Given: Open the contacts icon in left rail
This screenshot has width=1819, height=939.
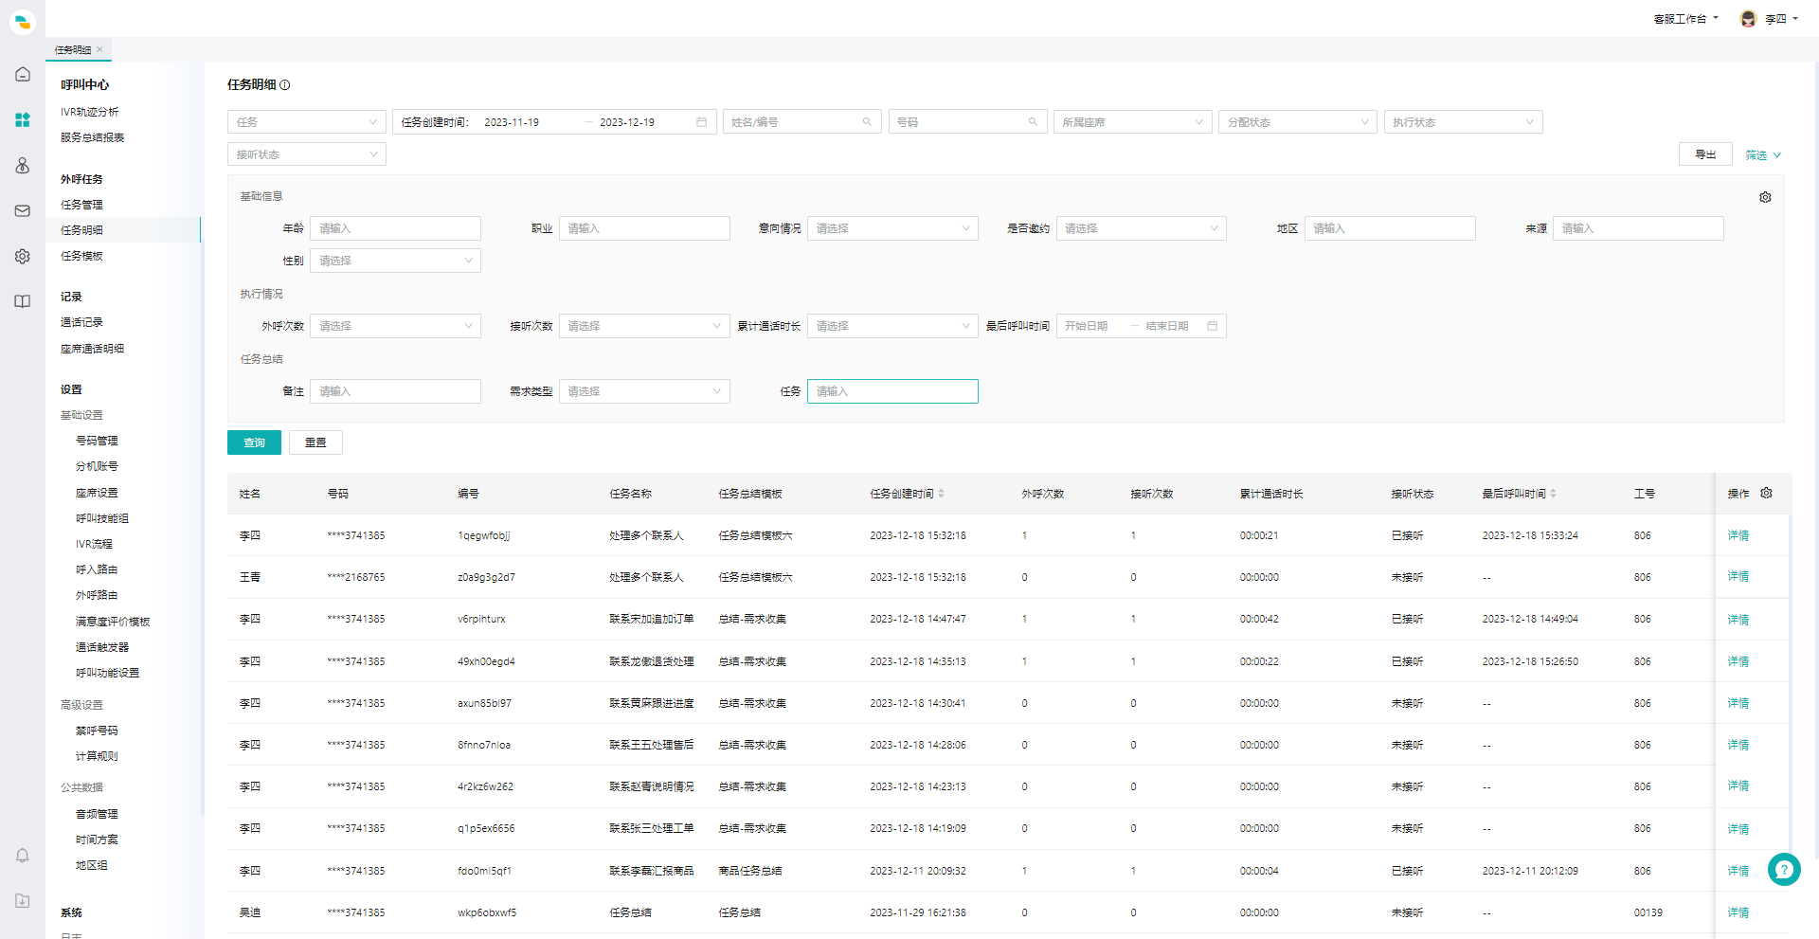Looking at the screenshot, I should point(23,165).
